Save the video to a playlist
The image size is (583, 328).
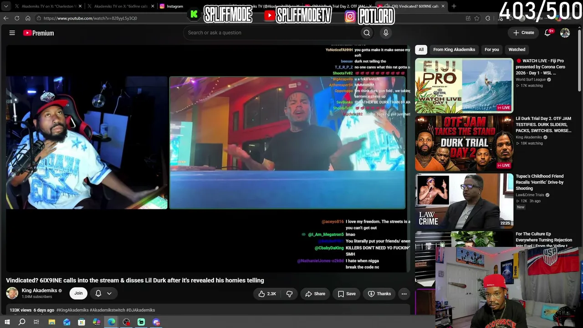(347, 294)
